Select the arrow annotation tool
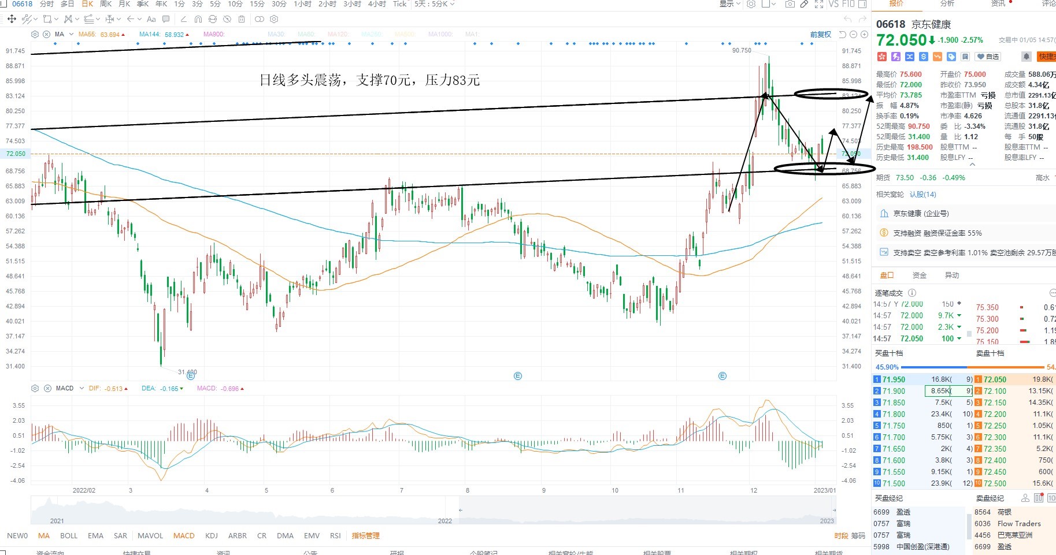Viewport: 1056px width, 555px height. pos(131,19)
